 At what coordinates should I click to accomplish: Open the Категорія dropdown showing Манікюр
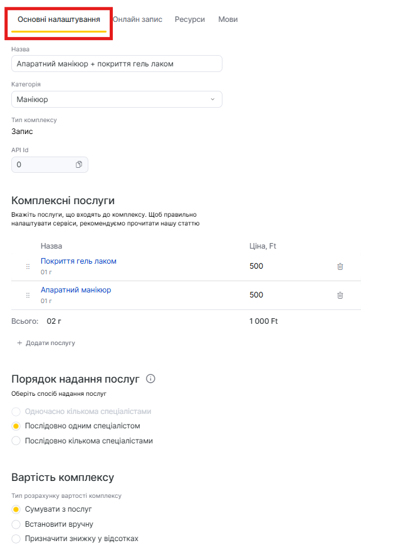coord(117,100)
